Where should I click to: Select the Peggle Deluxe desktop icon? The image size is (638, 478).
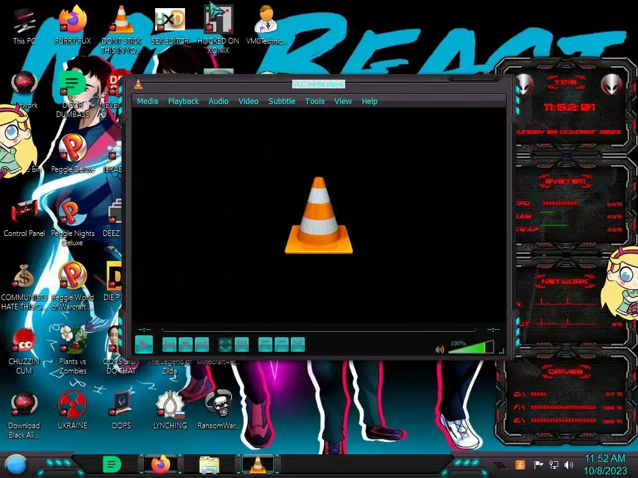(x=72, y=154)
